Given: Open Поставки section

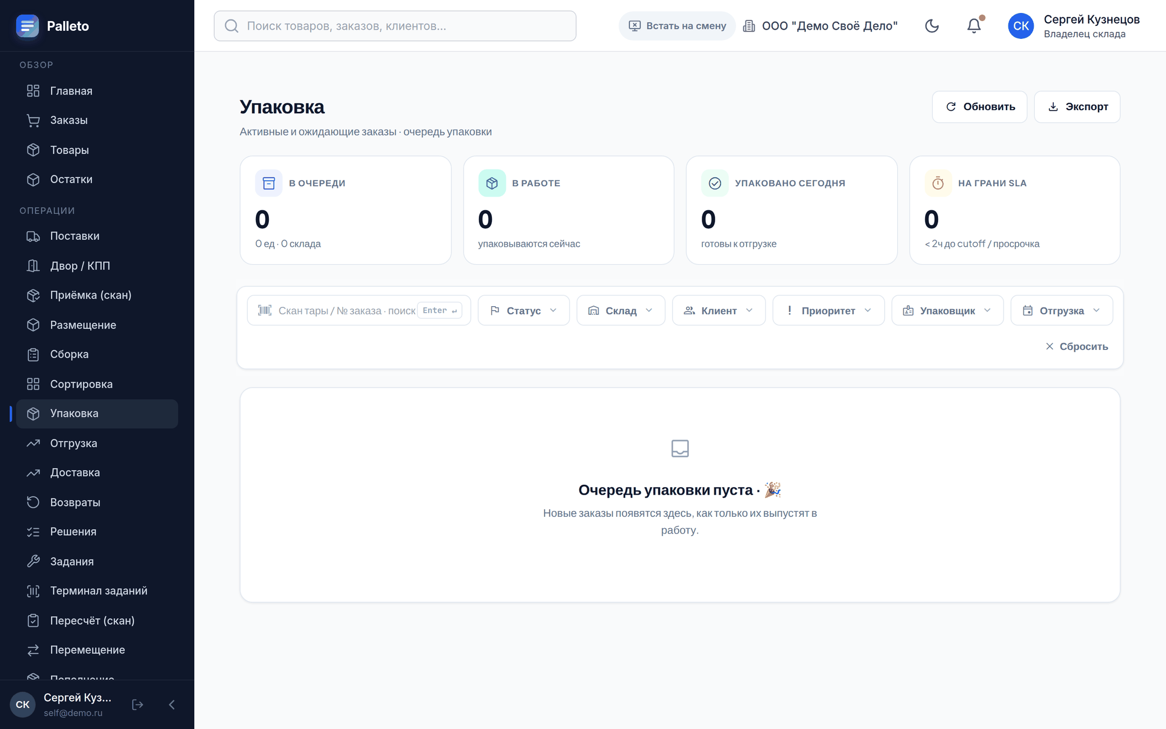Looking at the screenshot, I should (x=97, y=236).
